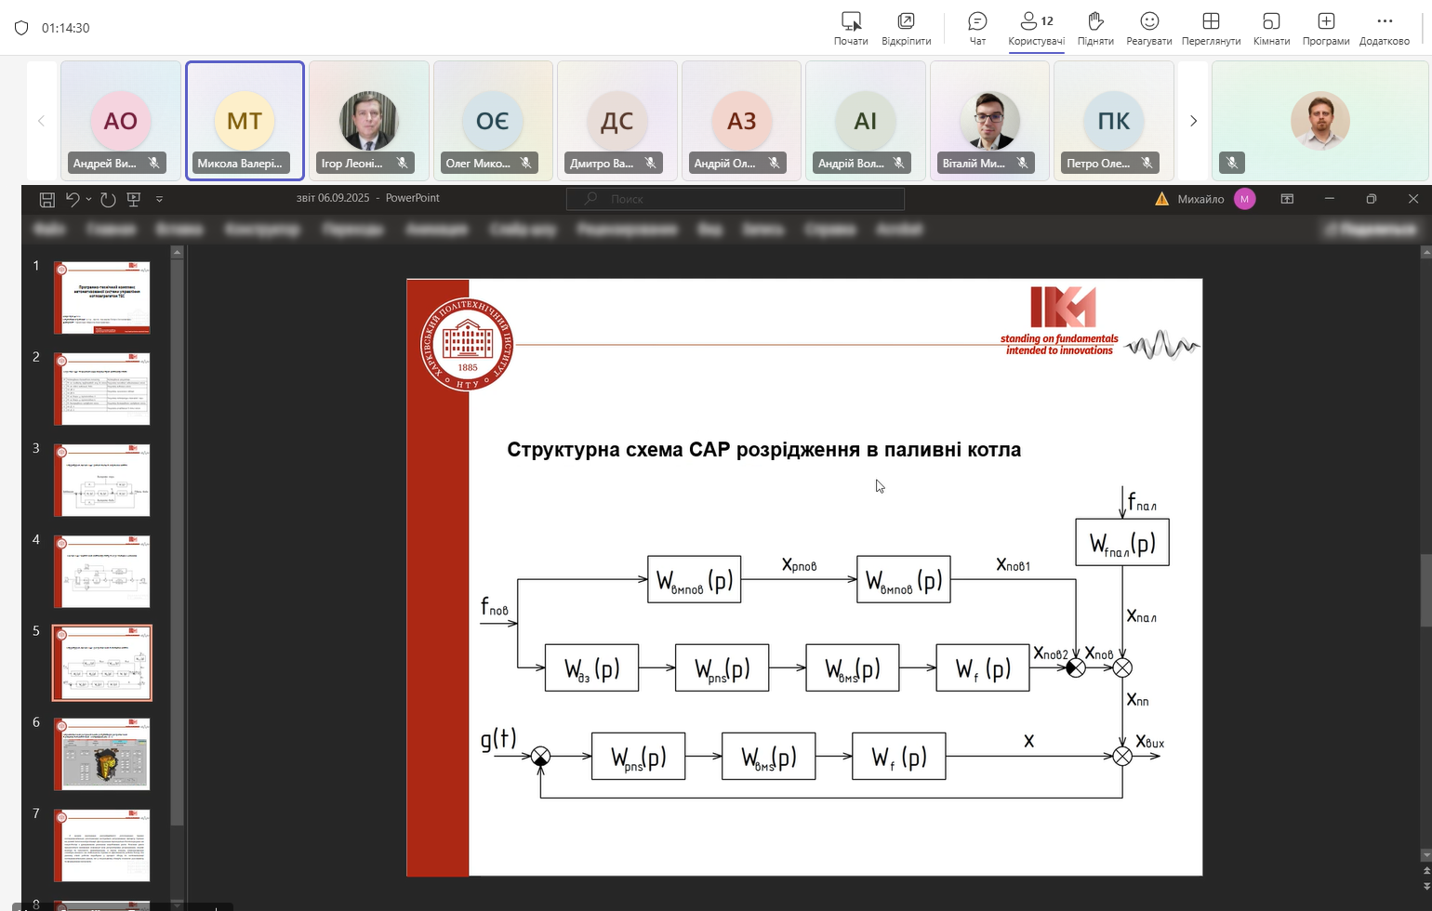Click Ігор Леоні... participant photo

click(x=368, y=120)
